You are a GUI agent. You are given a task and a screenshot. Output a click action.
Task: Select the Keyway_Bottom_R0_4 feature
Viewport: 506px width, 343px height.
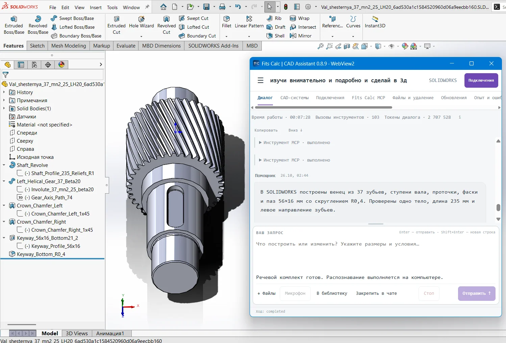[x=41, y=254]
